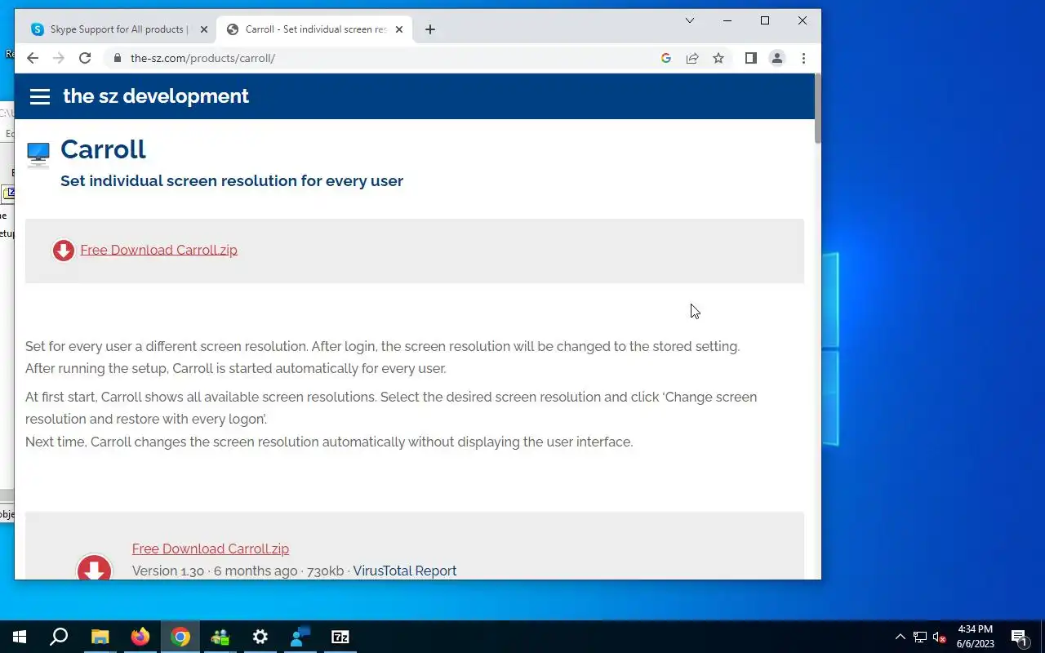Open the hamburger menu on sz development site

click(x=40, y=96)
